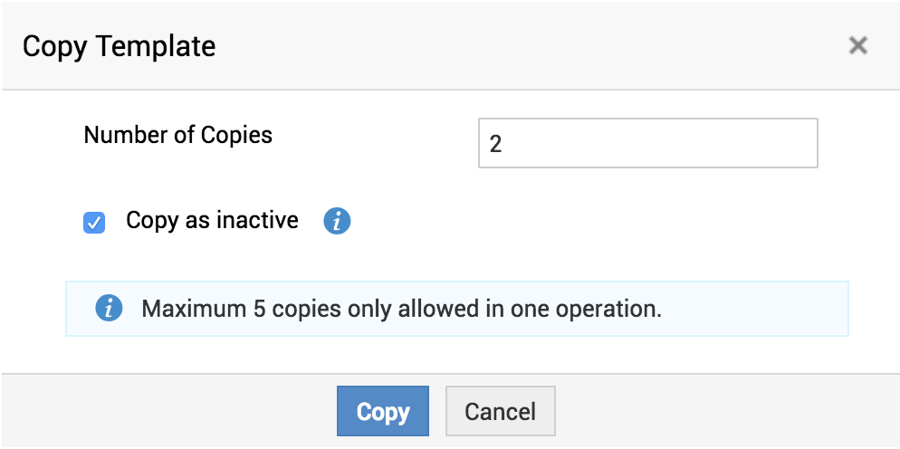
Task: Abort the template copy operation
Action: coord(500,412)
